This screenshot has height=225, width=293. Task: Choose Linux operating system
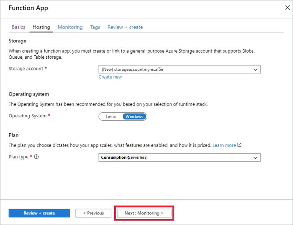(x=111, y=116)
